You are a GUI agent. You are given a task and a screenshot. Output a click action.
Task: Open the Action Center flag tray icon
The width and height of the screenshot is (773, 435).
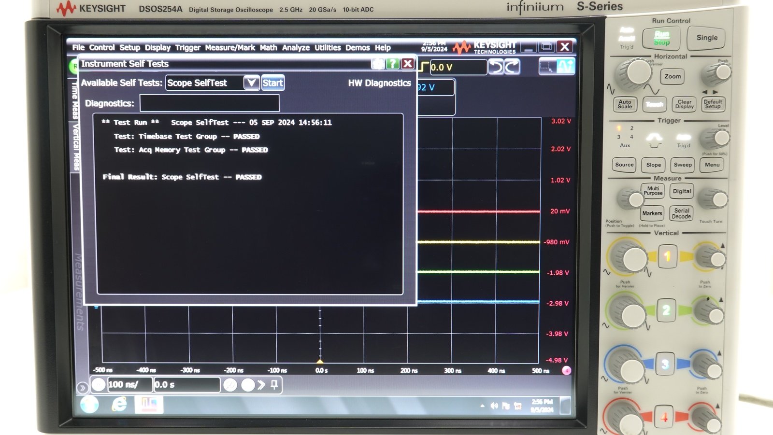click(506, 406)
